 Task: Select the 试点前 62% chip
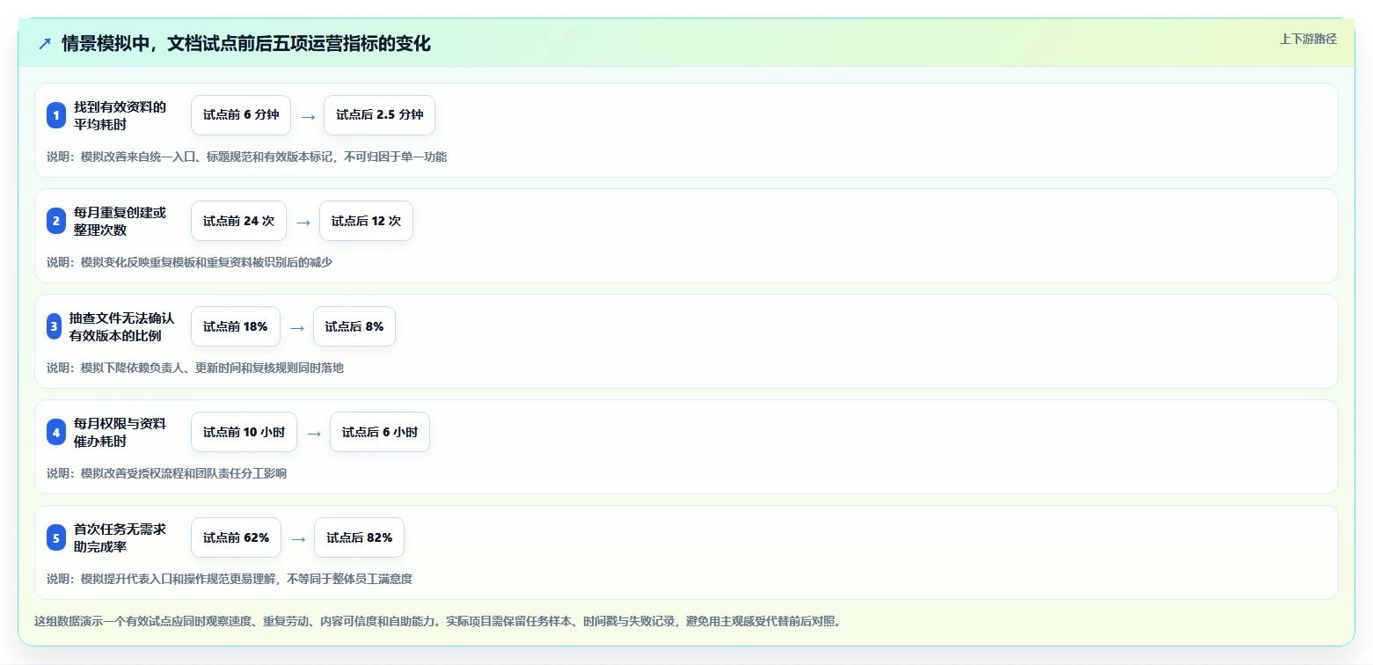point(236,537)
